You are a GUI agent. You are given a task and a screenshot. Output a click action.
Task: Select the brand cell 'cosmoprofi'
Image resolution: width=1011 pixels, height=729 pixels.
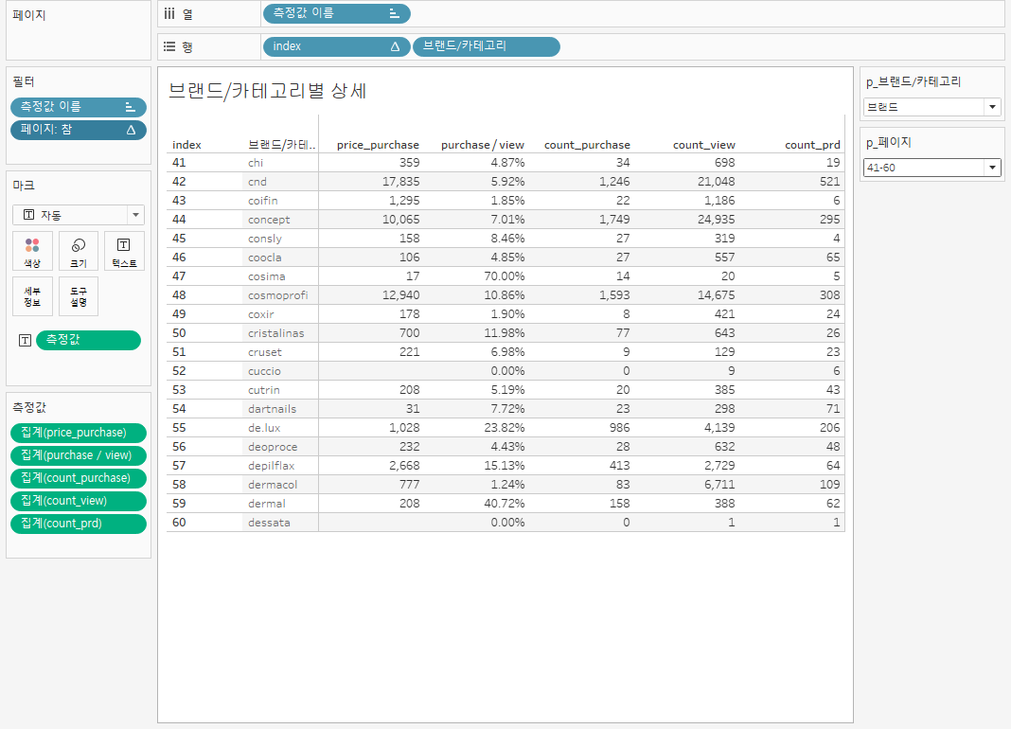coord(278,295)
